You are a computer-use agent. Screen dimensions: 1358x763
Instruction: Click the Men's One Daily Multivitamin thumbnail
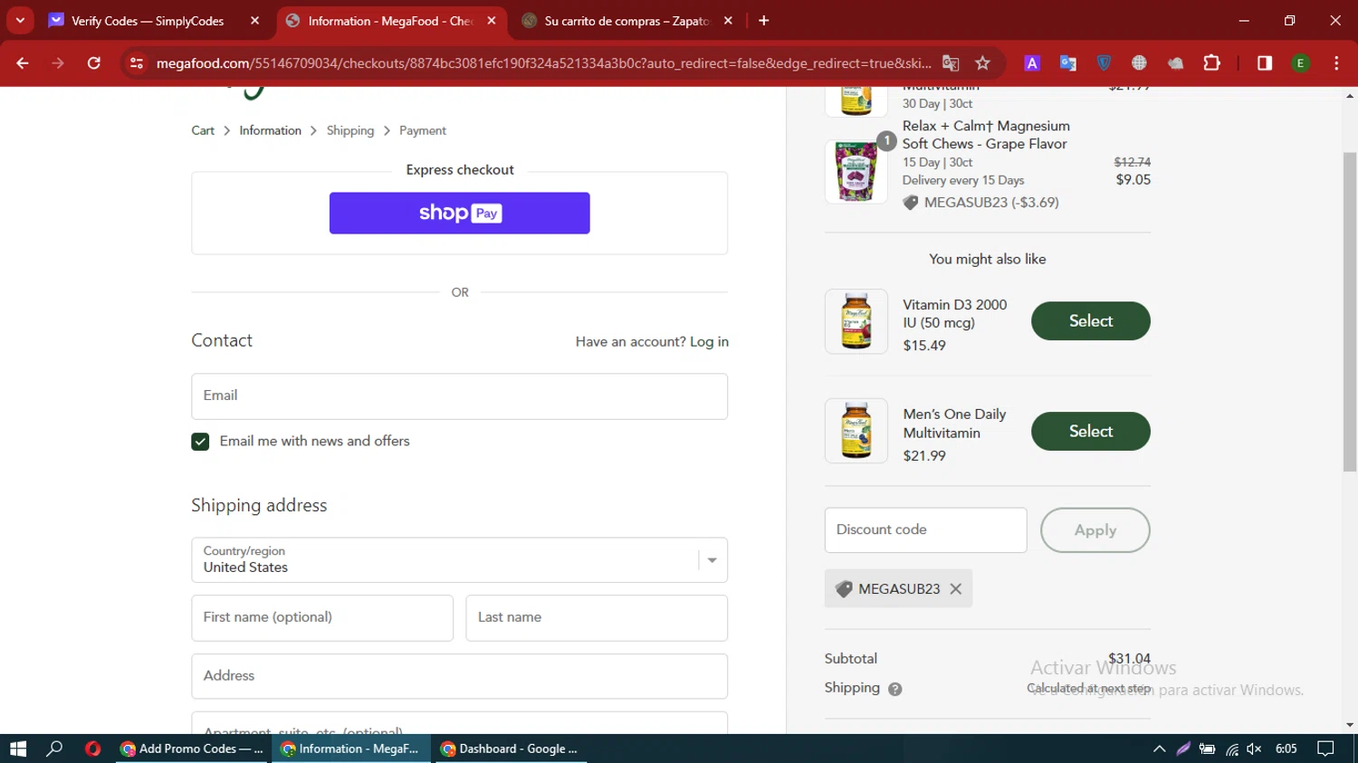(856, 431)
